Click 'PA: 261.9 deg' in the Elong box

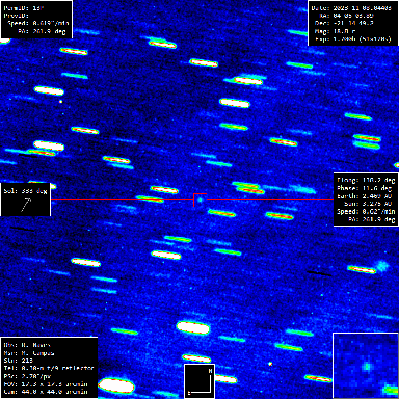[372, 219]
